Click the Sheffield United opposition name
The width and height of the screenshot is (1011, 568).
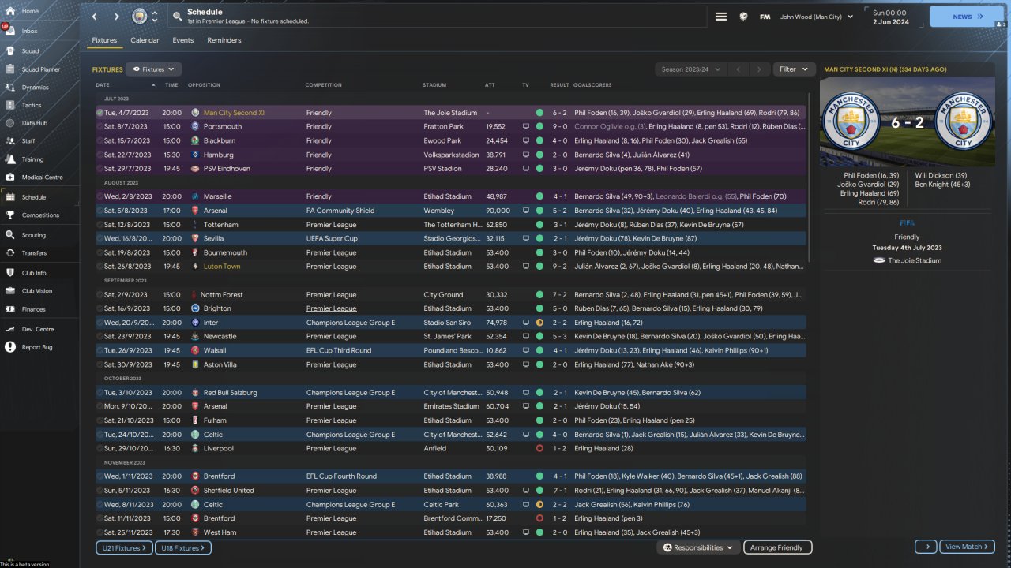[228, 491]
